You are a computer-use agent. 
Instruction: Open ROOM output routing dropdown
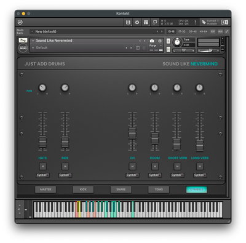click(x=155, y=175)
